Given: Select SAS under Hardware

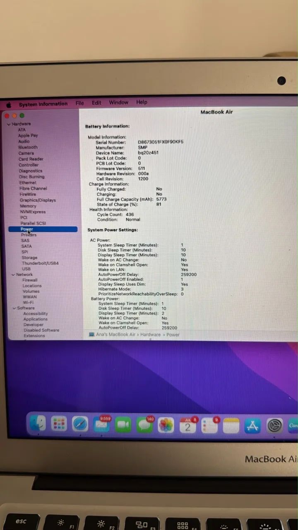Looking at the screenshot, I should tap(25, 241).
